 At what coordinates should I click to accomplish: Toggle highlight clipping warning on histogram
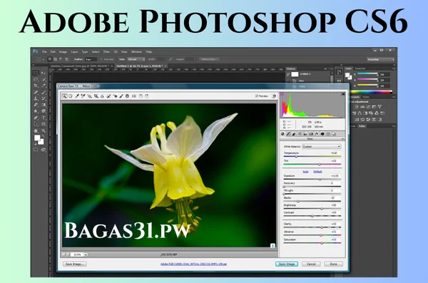pyautogui.click(x=343, y=94)
